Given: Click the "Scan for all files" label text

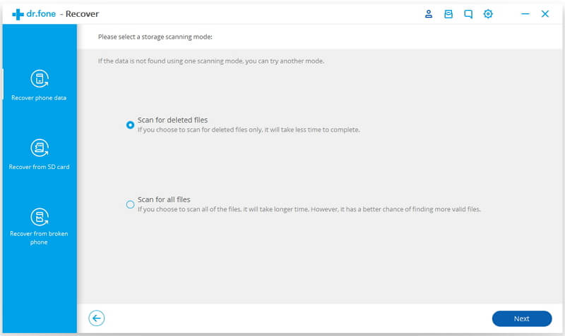Looking at the screenshot, I should tap(164, 199).
